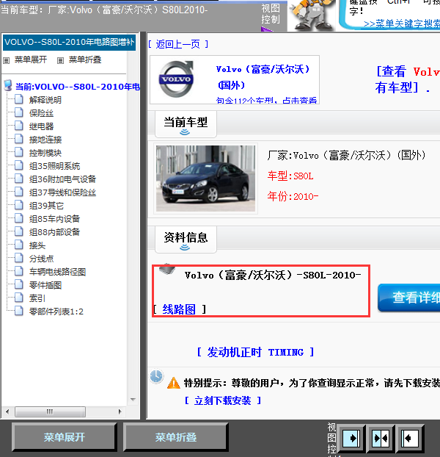
Task: Click the ECU chip icon by Volvo-S80L-2010
Action: [167, 269]
